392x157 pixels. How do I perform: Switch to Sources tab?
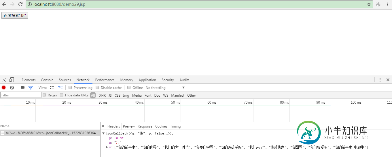[x=65, y=80]
